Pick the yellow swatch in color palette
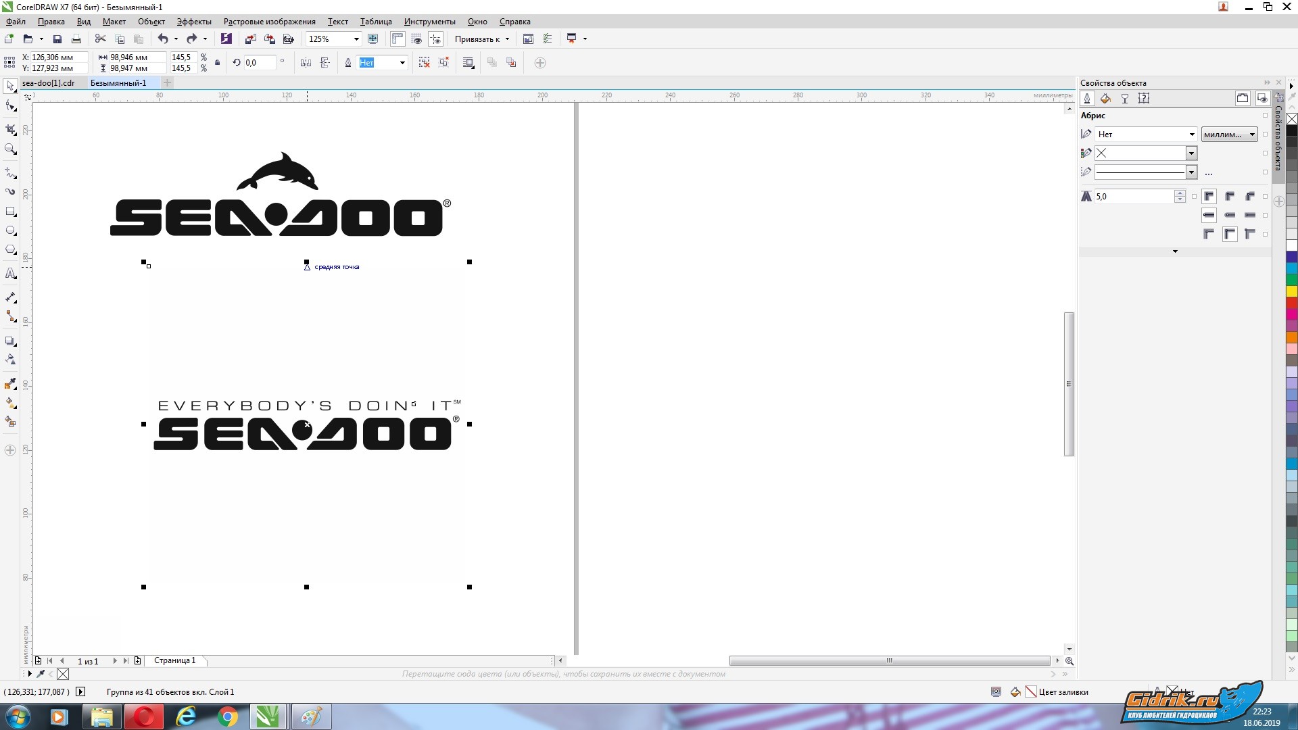Screen dimensions: 1298x730 click(1291, 291)
